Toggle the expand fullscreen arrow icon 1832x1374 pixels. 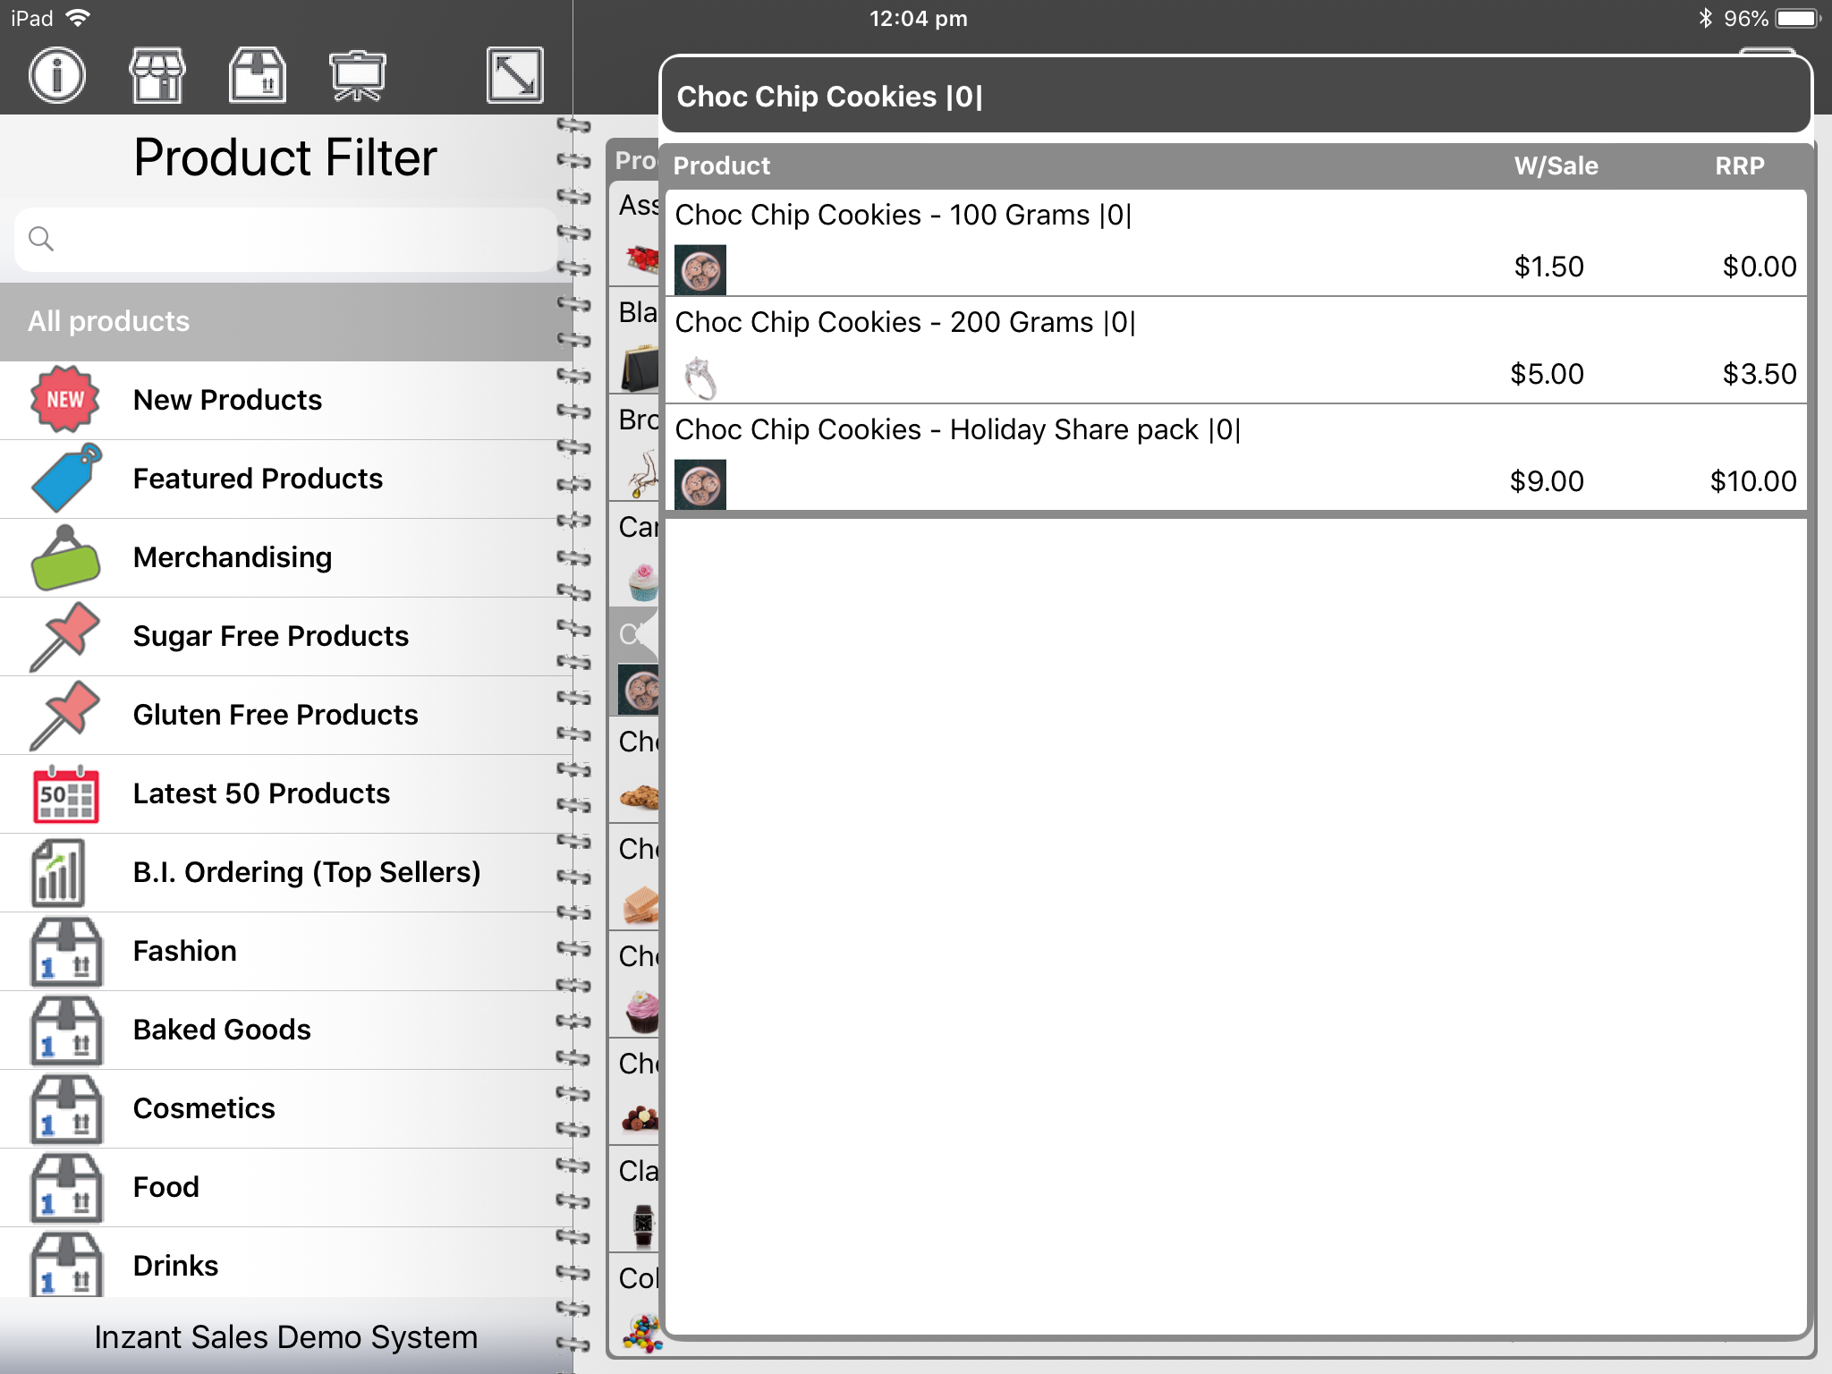coord(514,75)
